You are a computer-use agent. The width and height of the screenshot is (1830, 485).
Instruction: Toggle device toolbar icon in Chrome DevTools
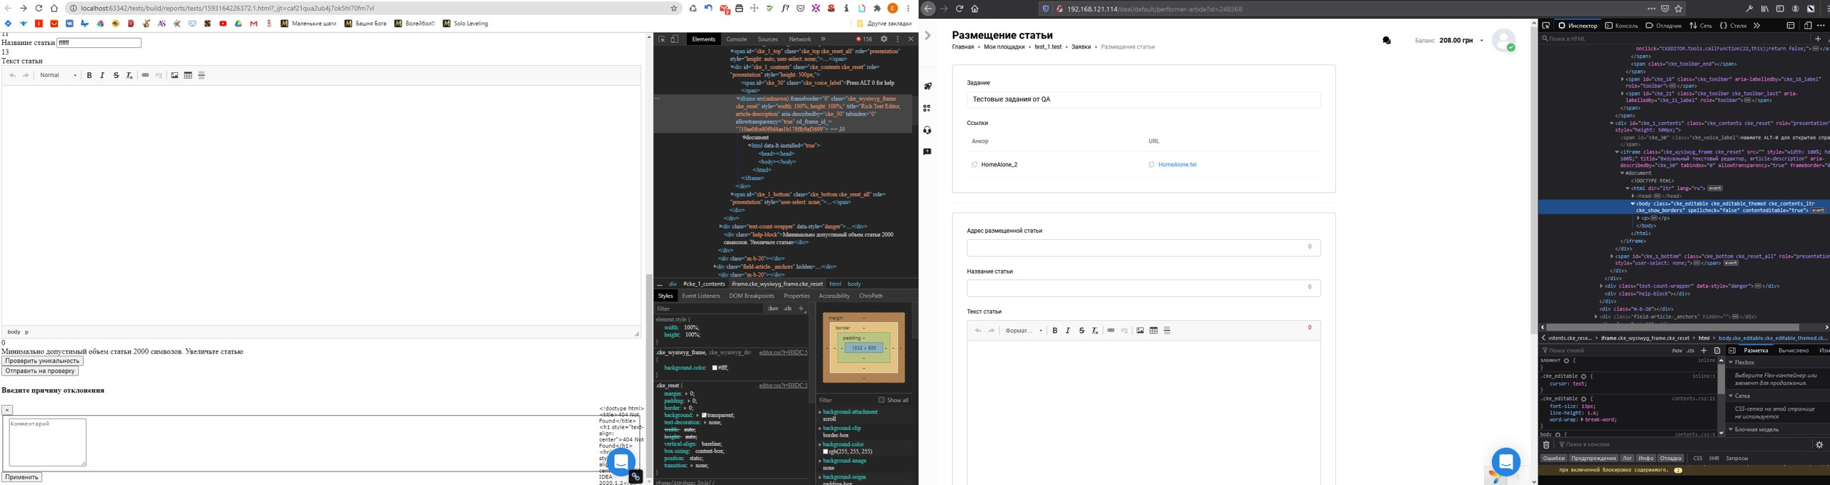tap(674, 39)
